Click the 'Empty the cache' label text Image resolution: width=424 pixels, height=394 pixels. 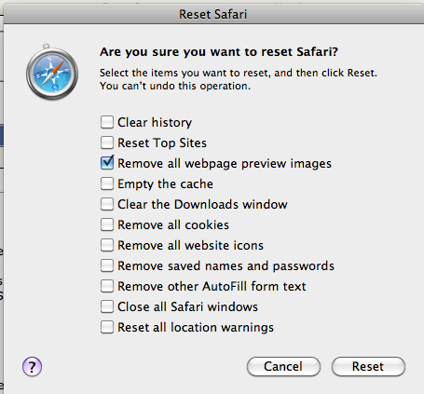(x=165, y=183)
